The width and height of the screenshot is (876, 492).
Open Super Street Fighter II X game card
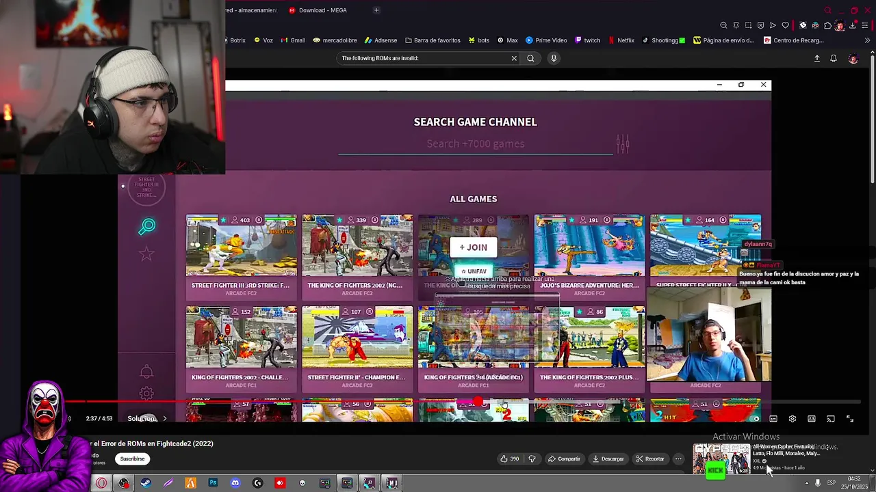[705, 250]
